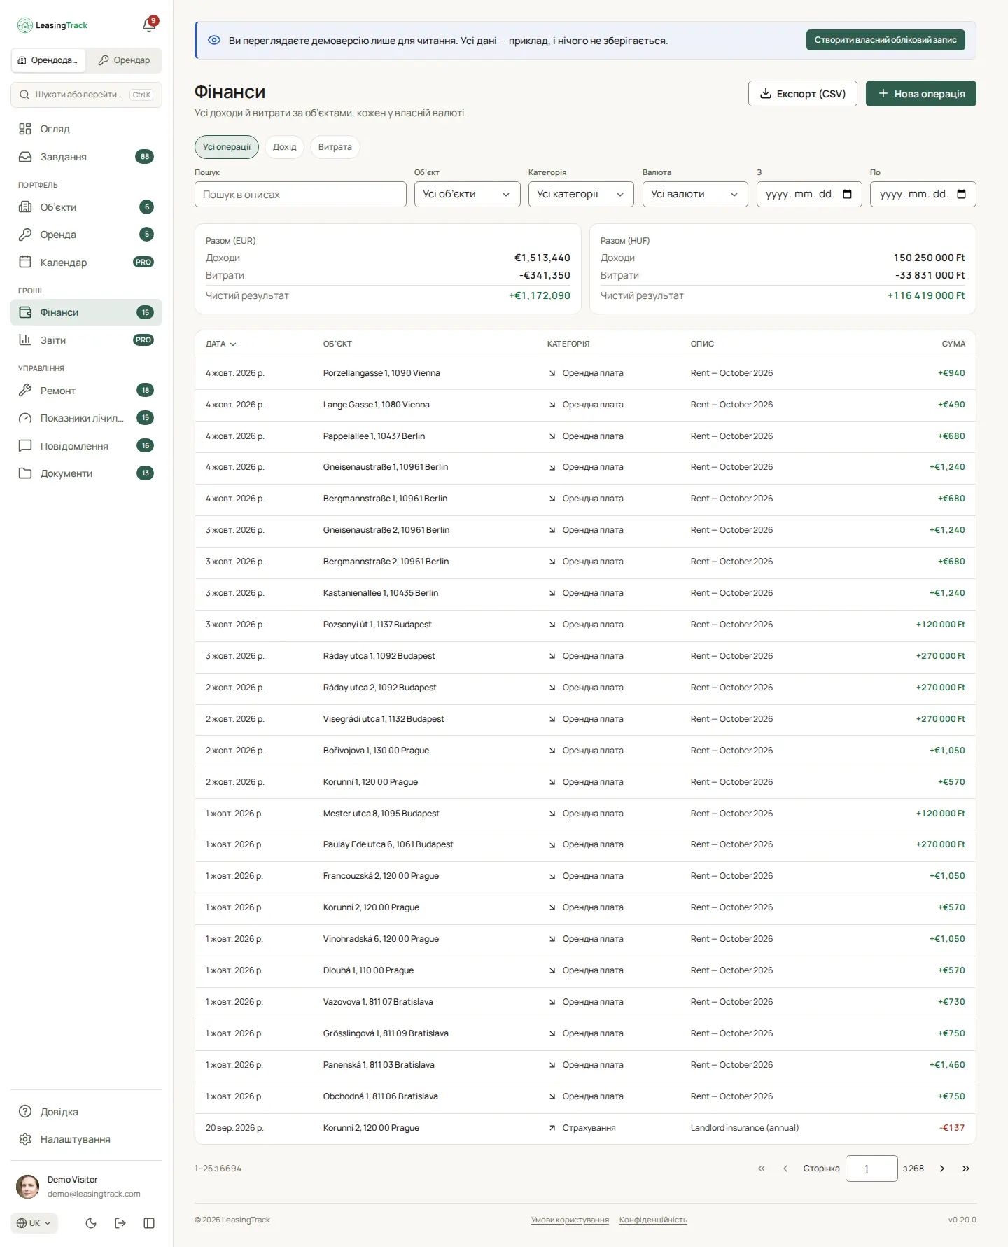The width and height of the screenshot is (1008, 1247).
Task: Filter operations by 'Дохід'
Action: tap(285, 147)
